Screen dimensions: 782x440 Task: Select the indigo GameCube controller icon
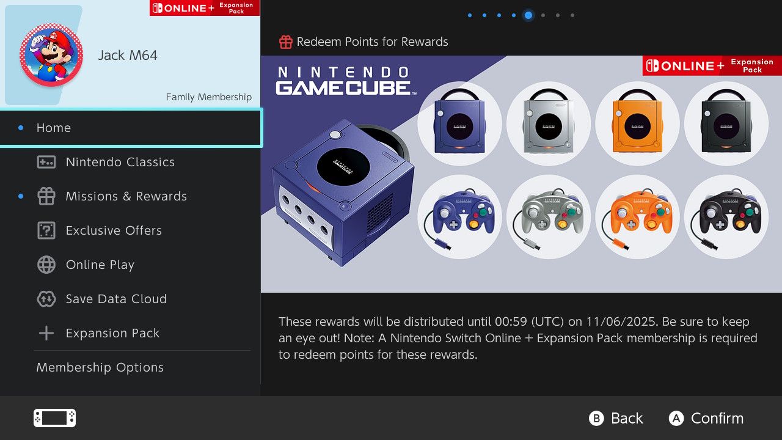point(459,216)
